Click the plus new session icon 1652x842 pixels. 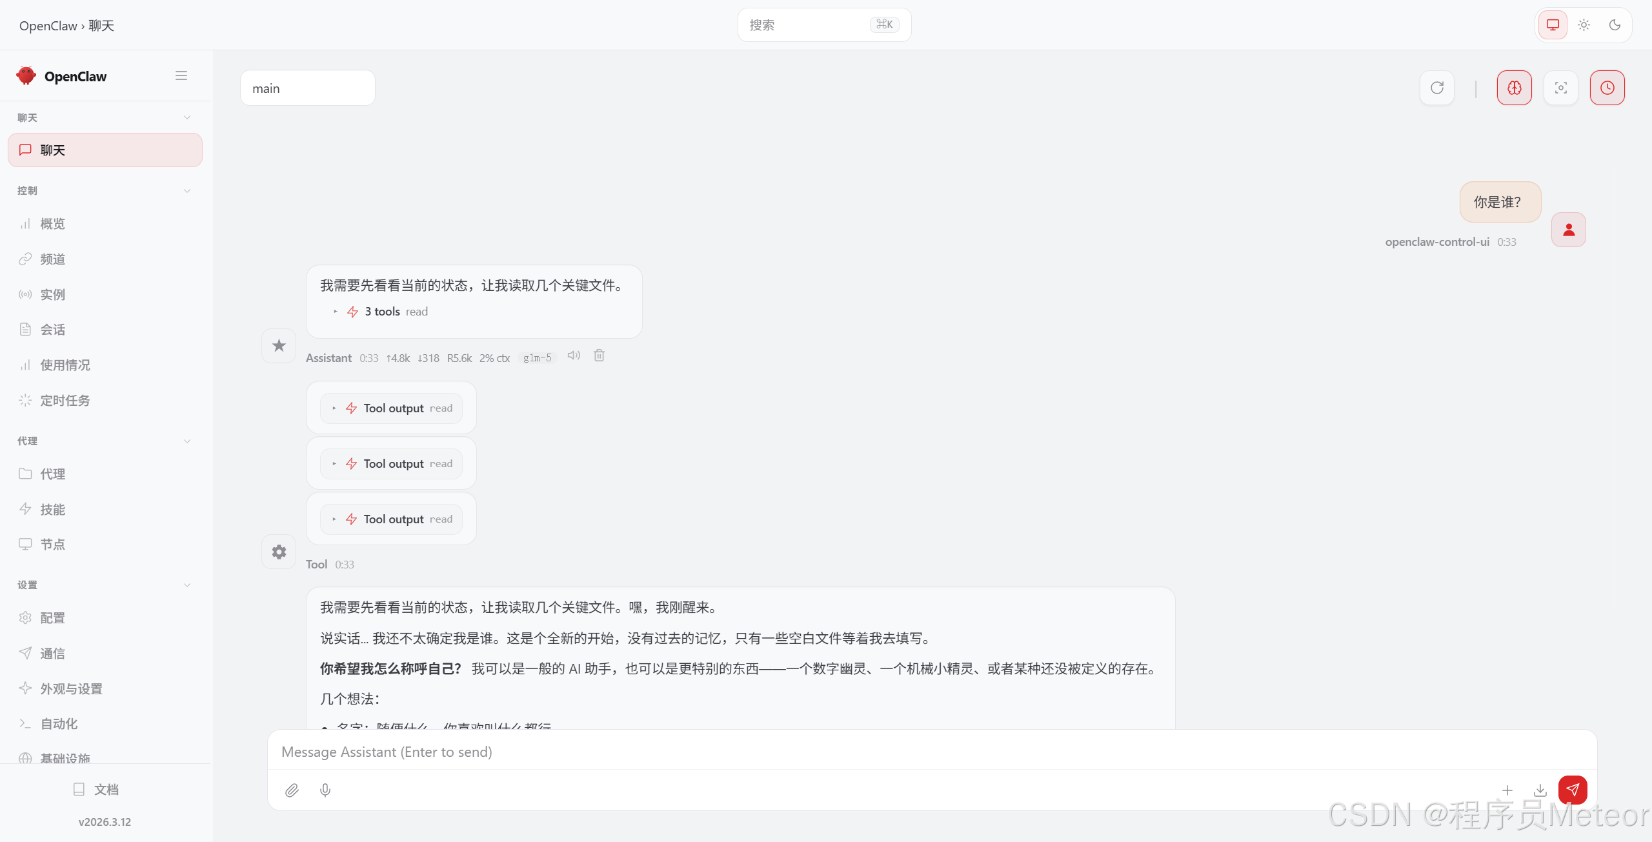pyautogui.click(x=1507, y=790)
